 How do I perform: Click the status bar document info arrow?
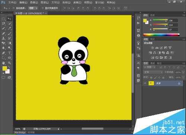point(58,129)
